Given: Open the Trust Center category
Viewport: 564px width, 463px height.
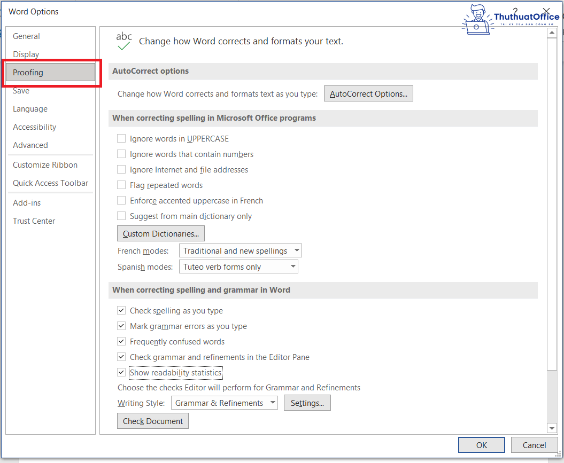Looking at the screenshot, I should (34, 221).
